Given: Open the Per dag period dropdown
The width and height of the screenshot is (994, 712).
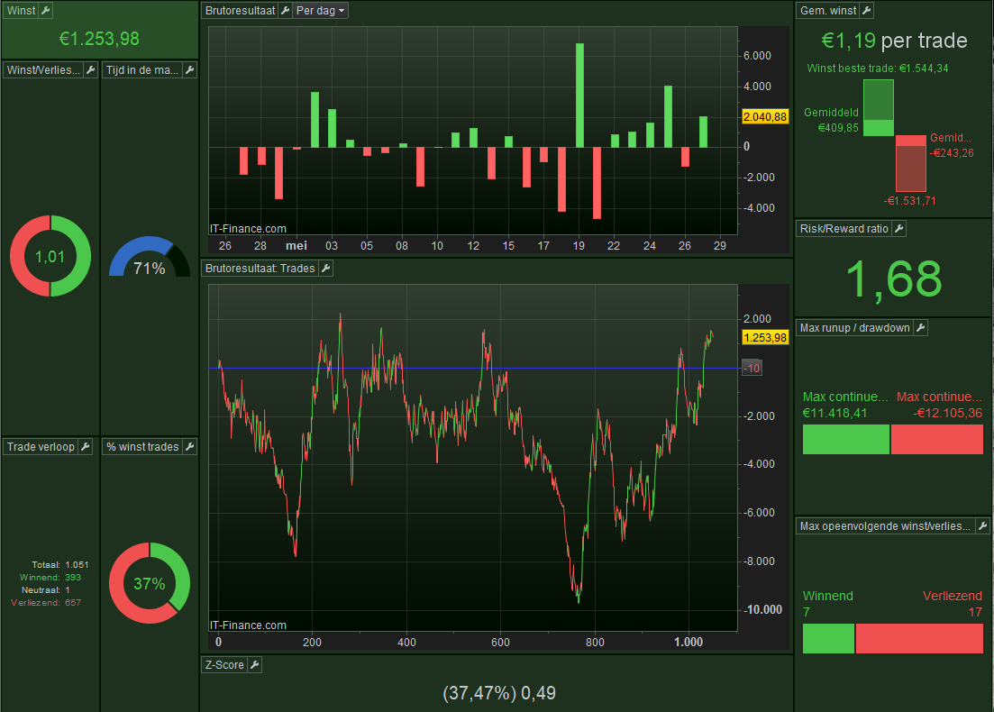Looking at the screenshot, I should tap(320, 10).
